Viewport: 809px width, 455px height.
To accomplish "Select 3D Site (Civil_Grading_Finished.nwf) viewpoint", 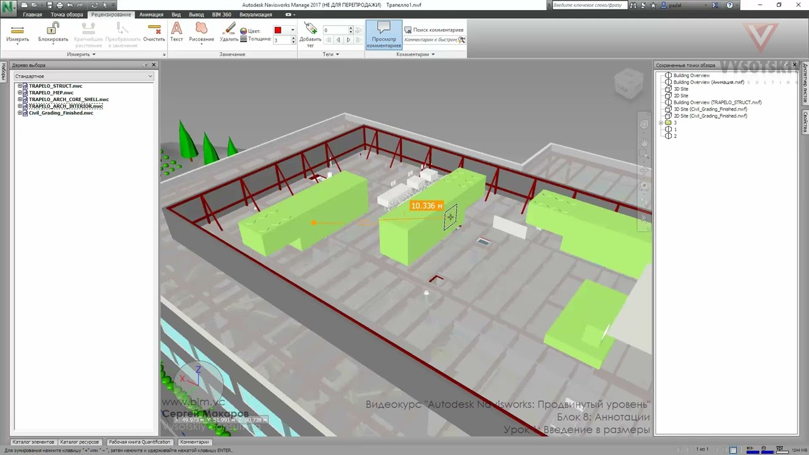I will [710, 109].
